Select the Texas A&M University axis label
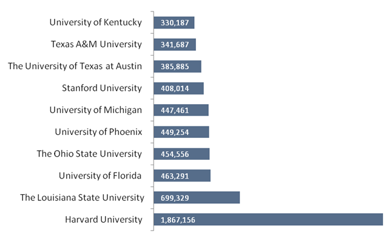Viewport: 389px width, 236px height. [x=96, y=44]
